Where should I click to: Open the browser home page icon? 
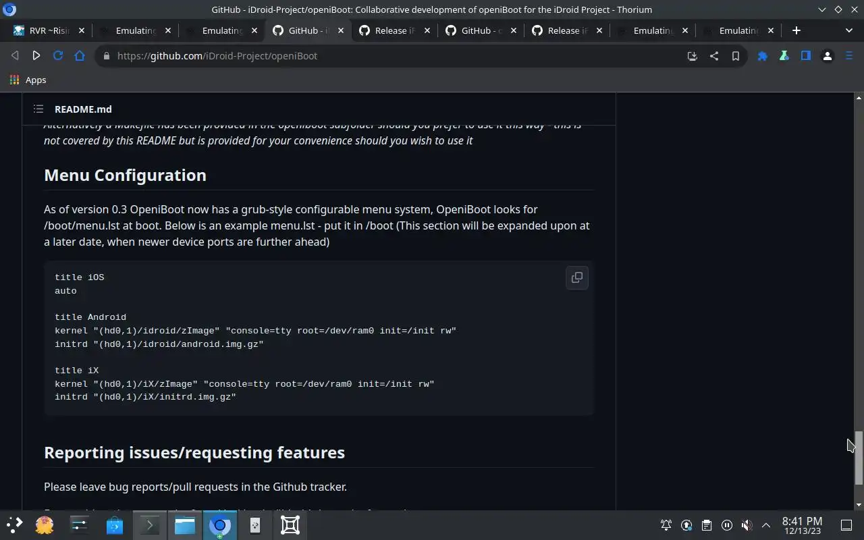point(80,56)
